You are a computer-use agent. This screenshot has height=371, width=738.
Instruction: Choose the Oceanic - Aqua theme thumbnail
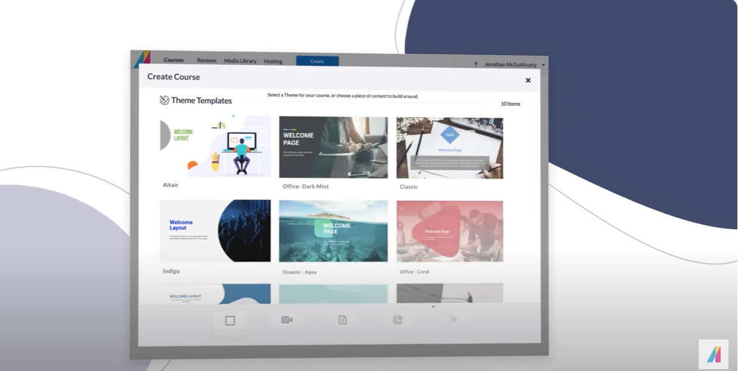coord(333,231)
